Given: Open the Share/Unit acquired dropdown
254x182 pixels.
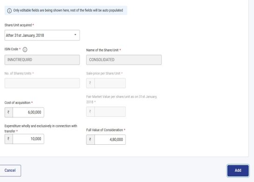Looking at the screenshot, I should coord(42,35).
